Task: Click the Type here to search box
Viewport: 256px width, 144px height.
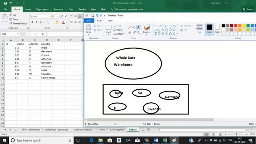Action: (42, 140)
